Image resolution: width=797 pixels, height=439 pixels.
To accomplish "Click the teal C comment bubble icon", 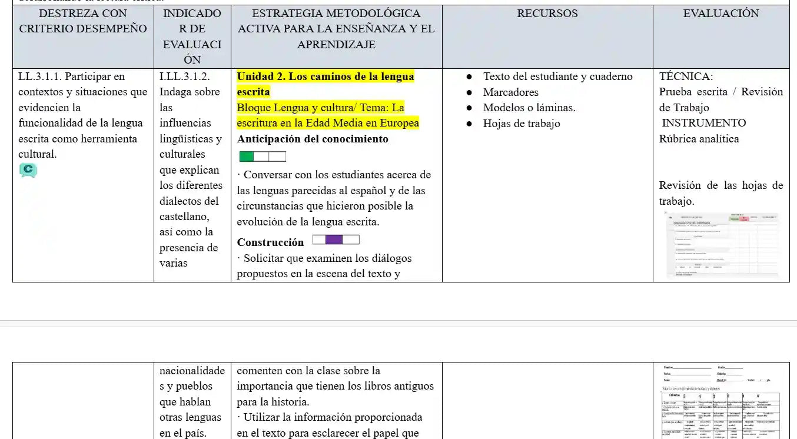I will pyautogui.click(x=28, y=171).
